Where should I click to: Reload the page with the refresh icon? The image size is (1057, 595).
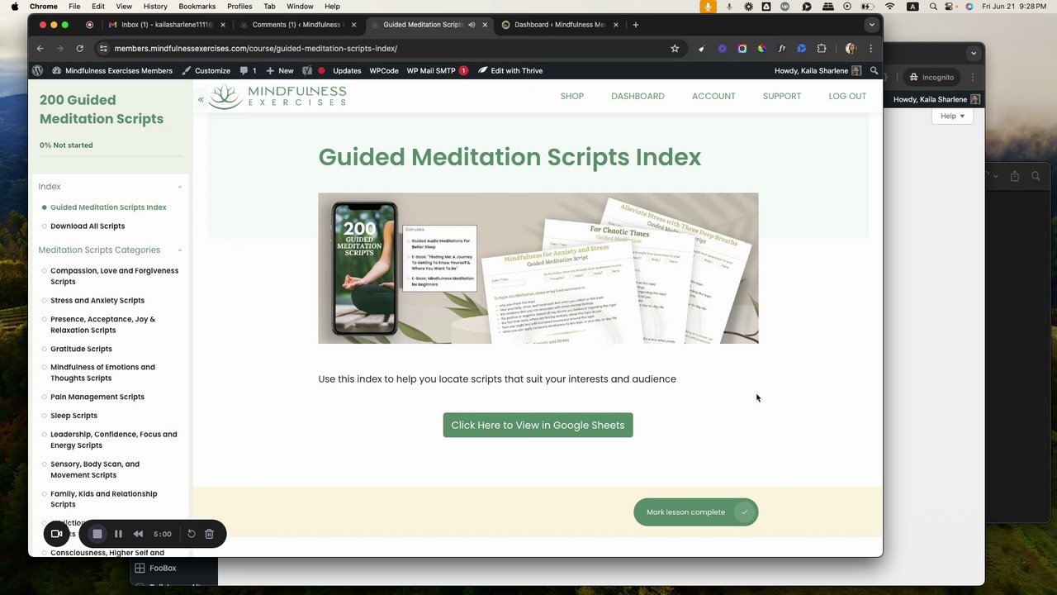tap(79, 49)
